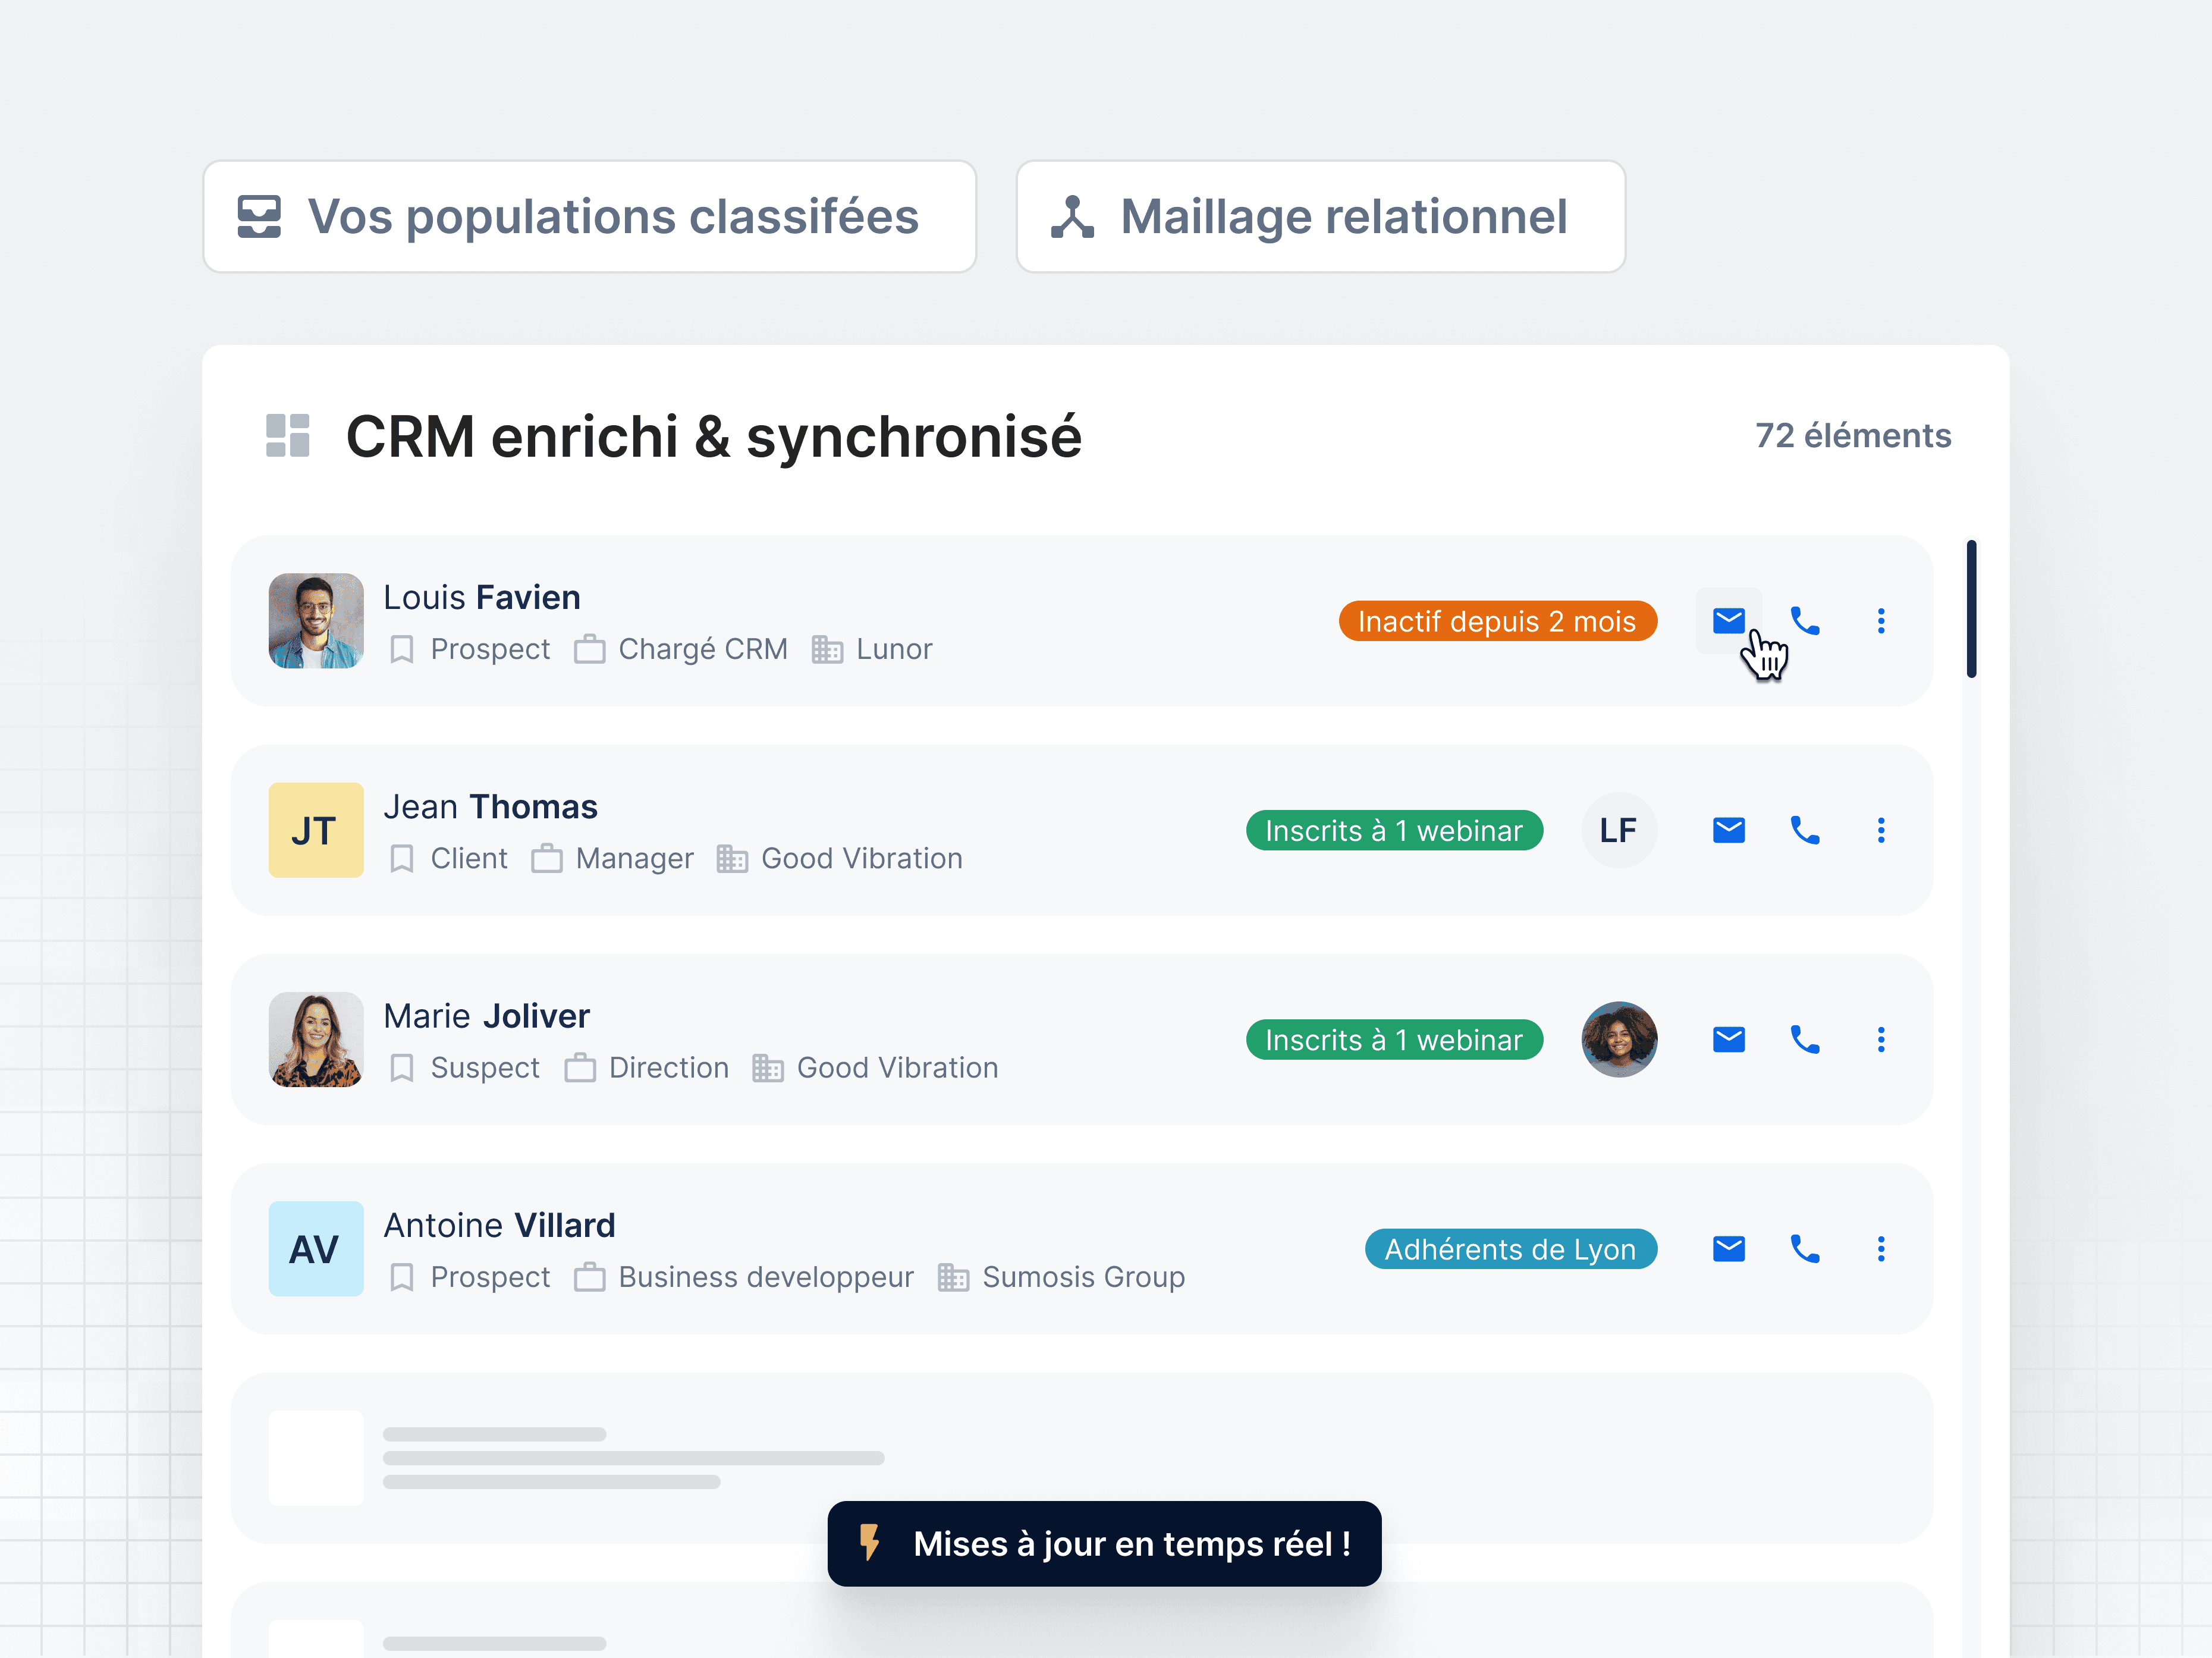Screen dimensions: 2212x1658
Task: Click phone icon for Antoine Villard
Action: tap(1804, 1248)
